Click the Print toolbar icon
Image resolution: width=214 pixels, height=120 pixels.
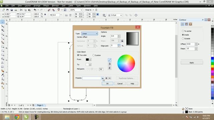(x=16, y=10)
